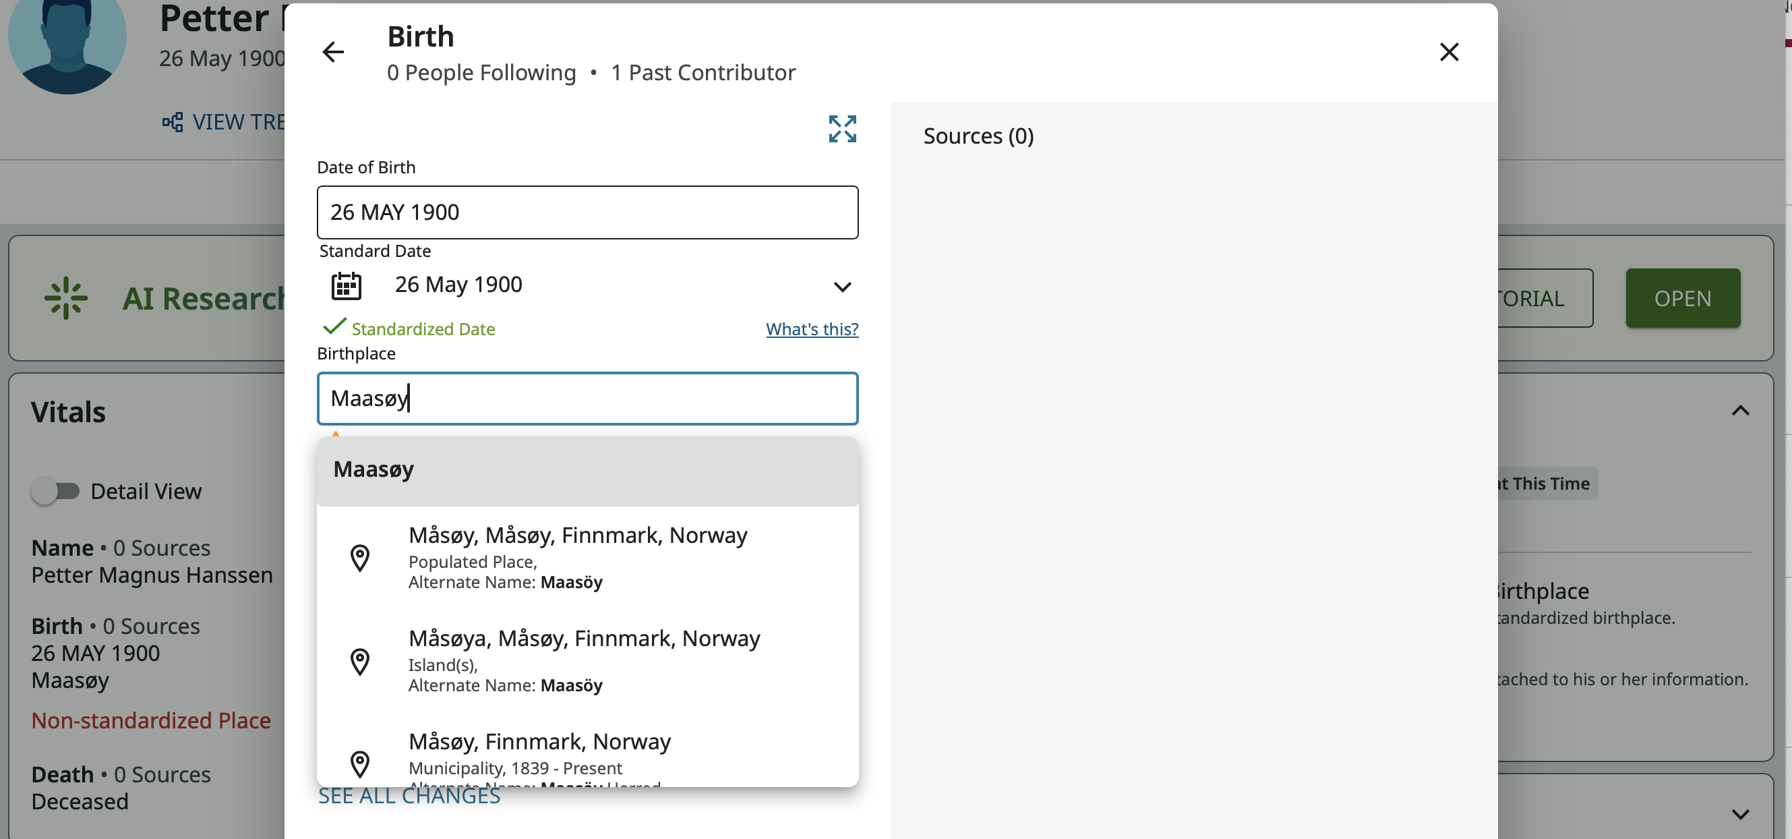Expand the lower right panel chevron
This screenshot has height=839, width=1792.
(x=1740, y=814)
